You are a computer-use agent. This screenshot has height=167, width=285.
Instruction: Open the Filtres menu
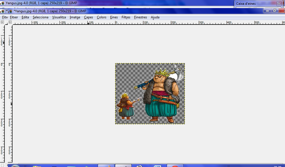pos(126,17)
